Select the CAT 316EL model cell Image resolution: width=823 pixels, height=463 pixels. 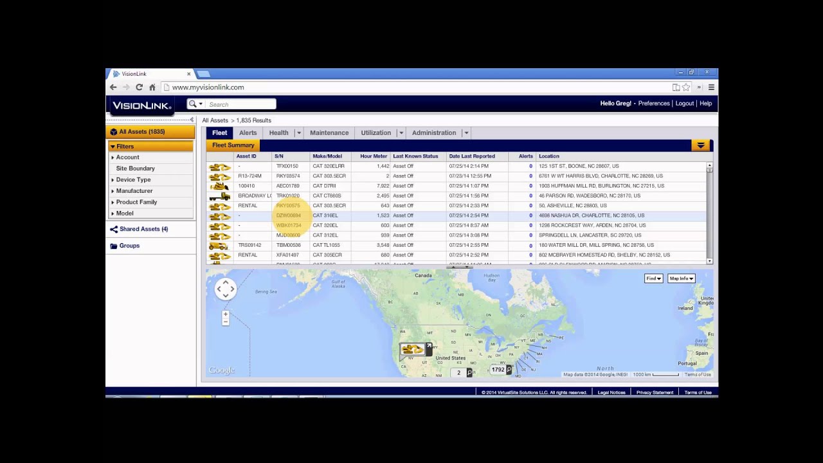click(325, 216)
